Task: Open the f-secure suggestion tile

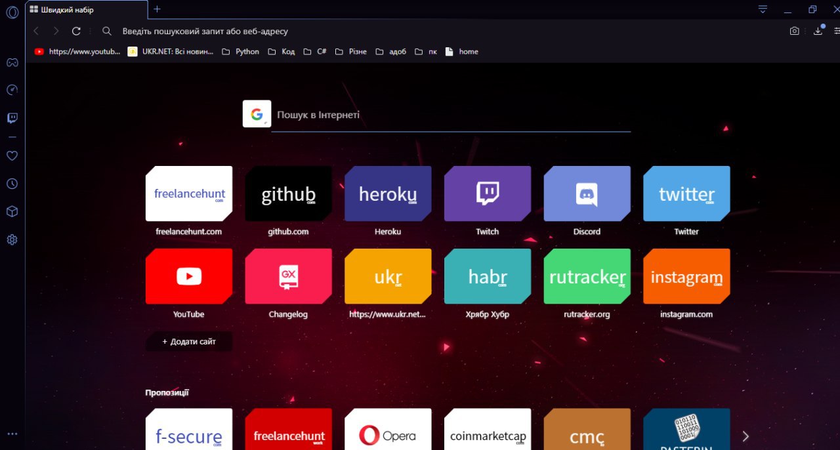Action: point(189,430)
